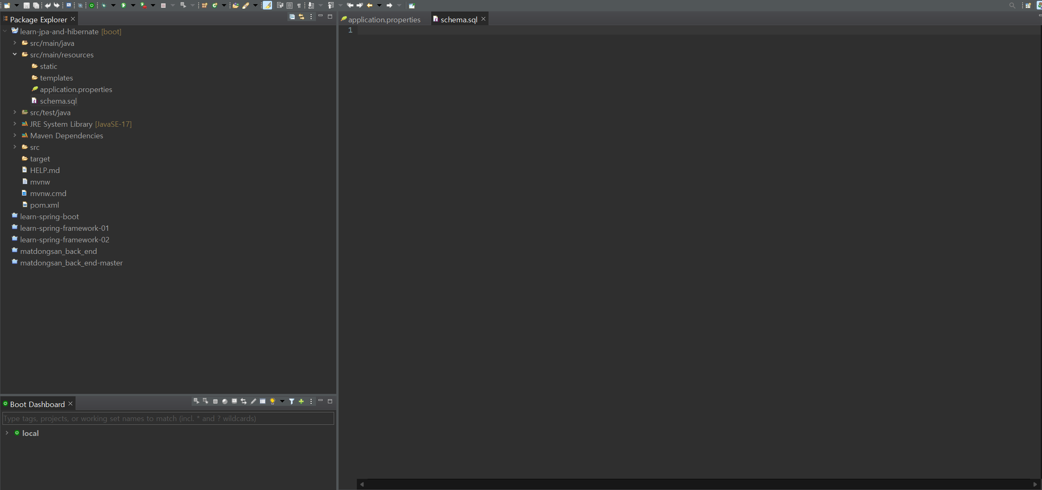The image size is (1042, 490).
Task: Stop the boot app in Boot Dashboard
Action: click(x=215, y=401)
